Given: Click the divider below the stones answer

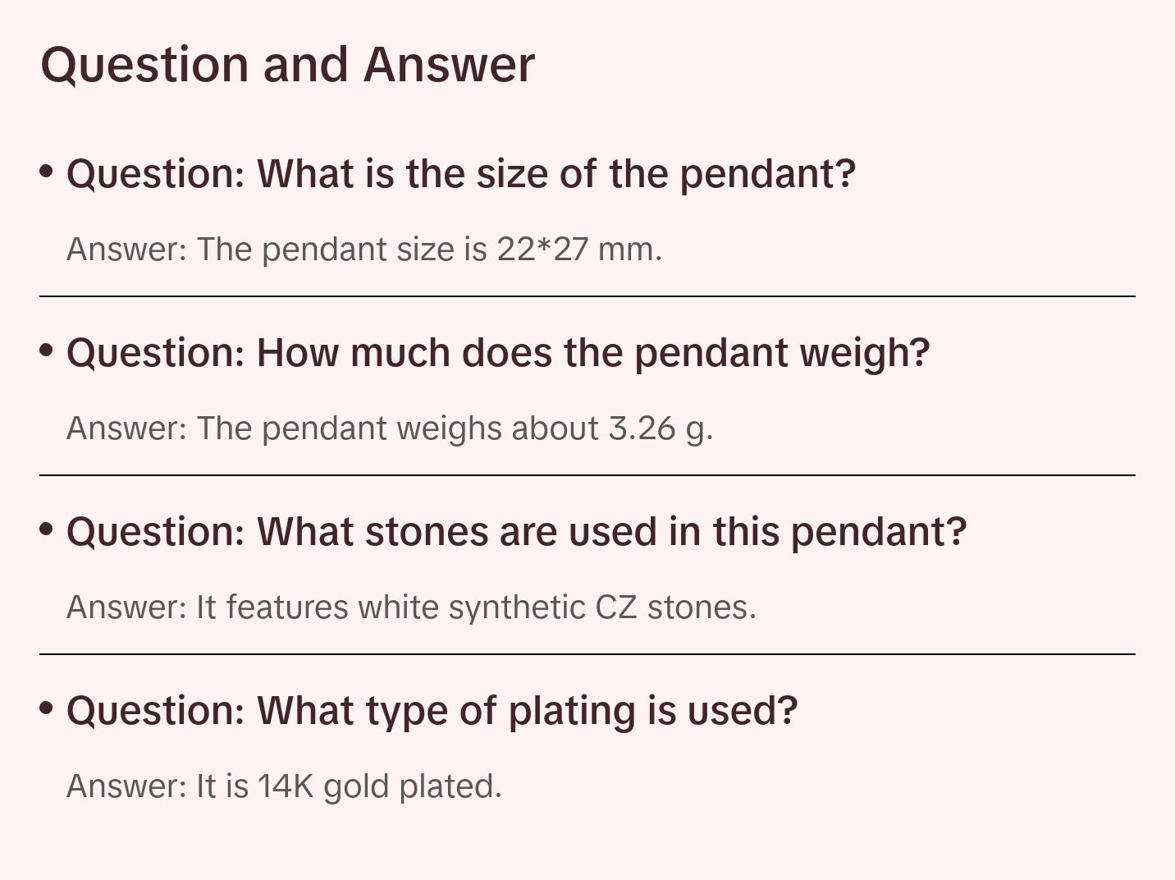Looking at the screenshot, I should (587, 654).
